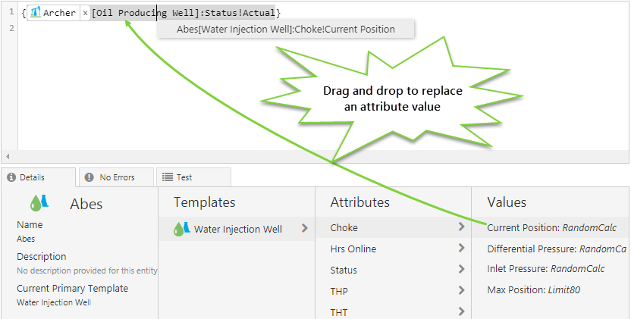The width and height of the screenshot is (631, 319).
Task: Click the Details tab info icon
Action: (x=11, y=177)
